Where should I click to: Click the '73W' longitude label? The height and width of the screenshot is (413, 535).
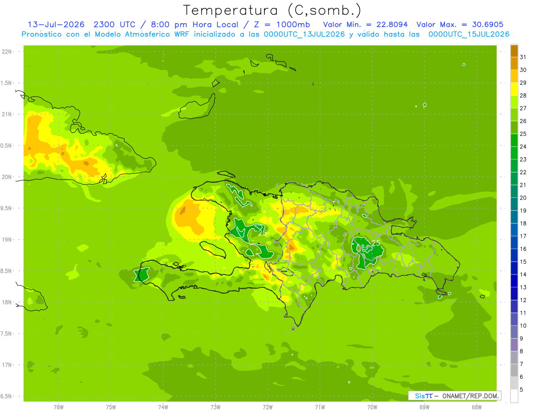[x=215, y=407]
